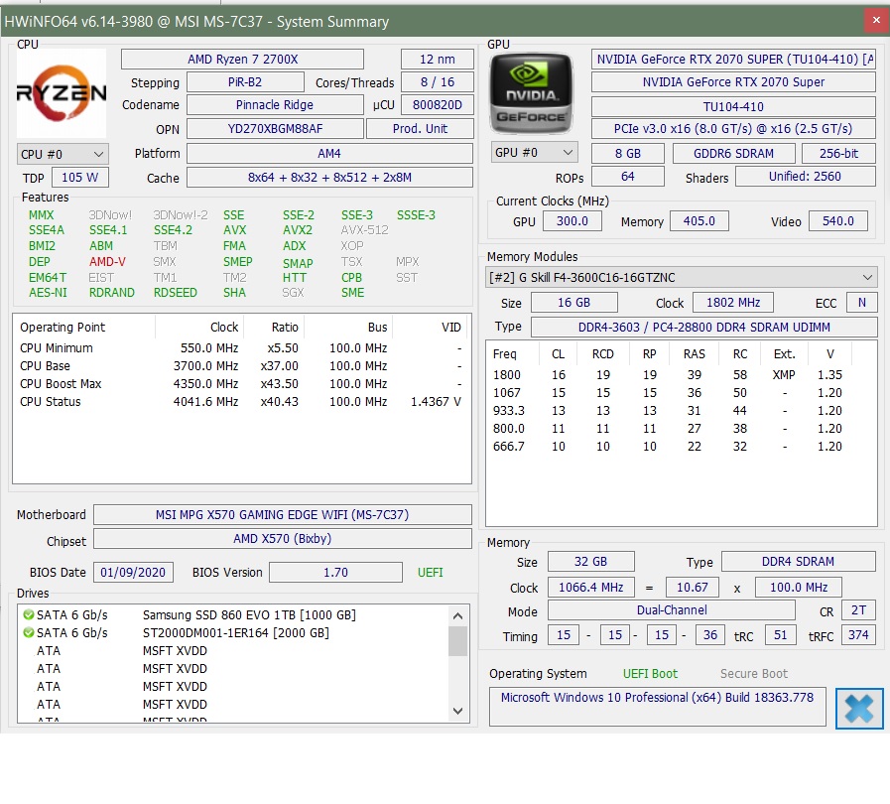
Task: Click the memory size 32 GB field
Action: 591,562
